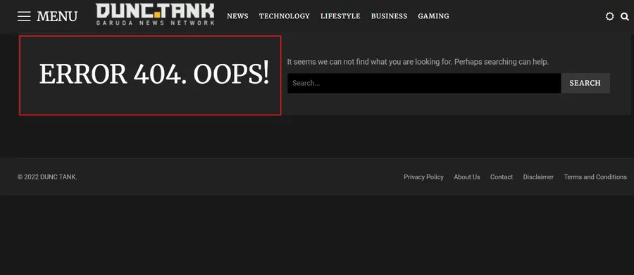The width and height of the screenshot is (634, 275).
Task: Open the Terms and Conditions link
Action: click(x=595, y=177)
